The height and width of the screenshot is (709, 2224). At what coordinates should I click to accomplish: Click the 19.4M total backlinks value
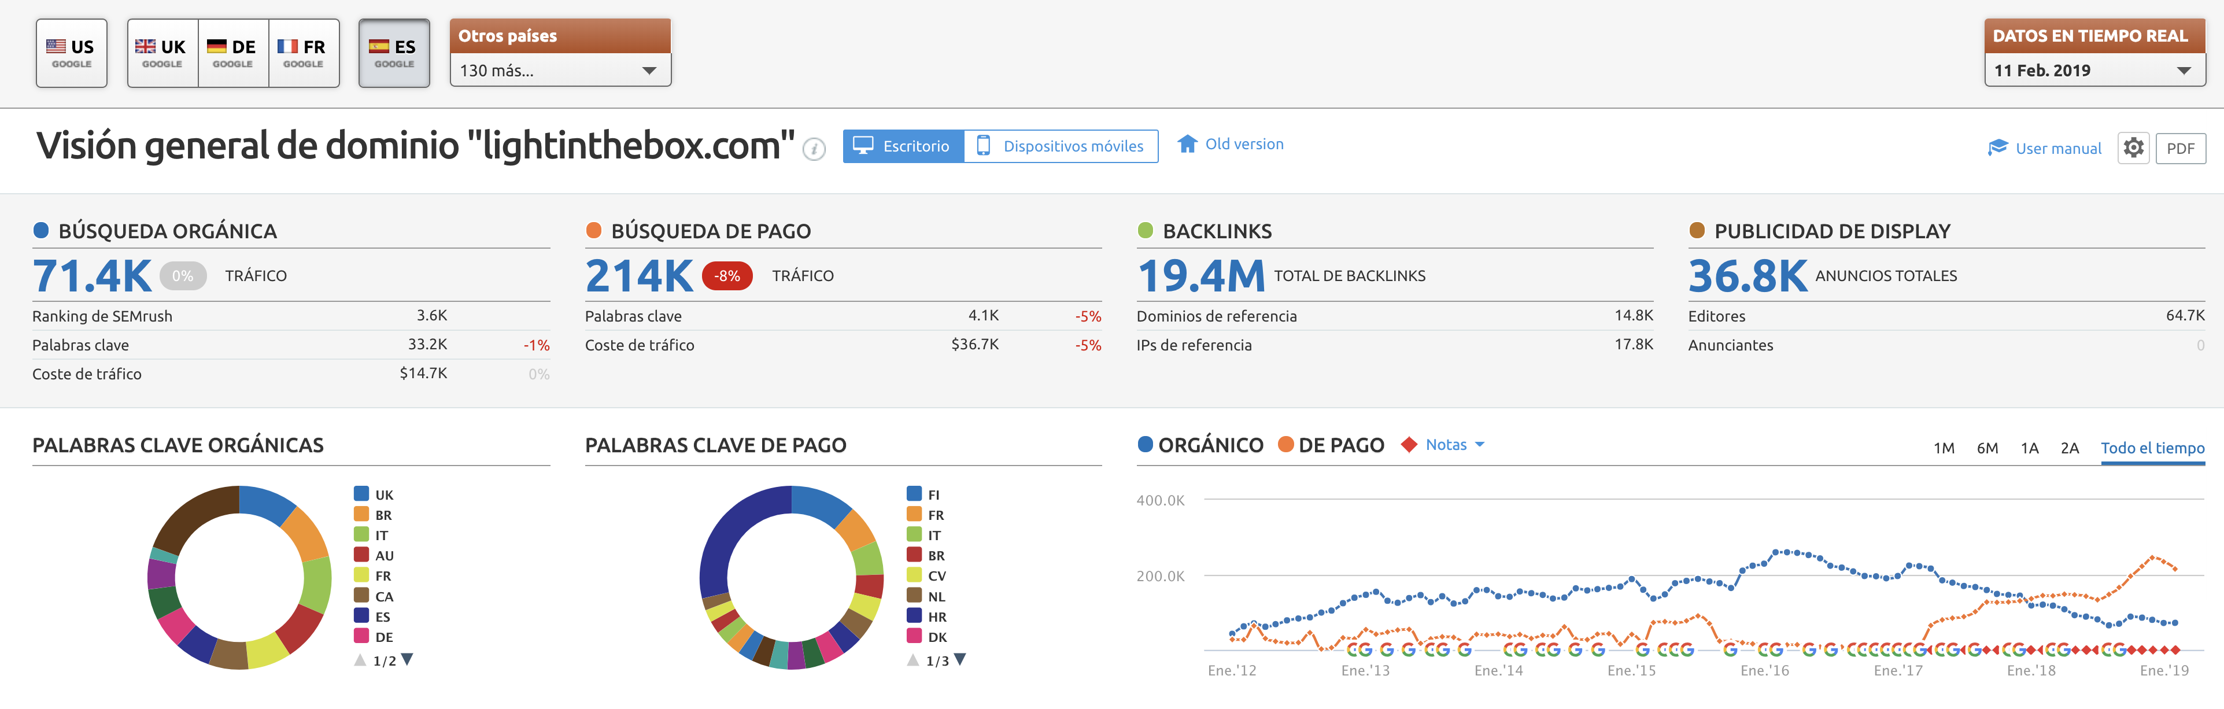tap(1201, 276)
